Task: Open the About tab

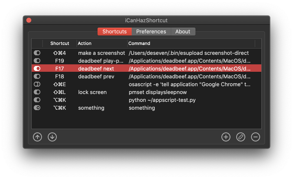Action: (x=183, y=32)
